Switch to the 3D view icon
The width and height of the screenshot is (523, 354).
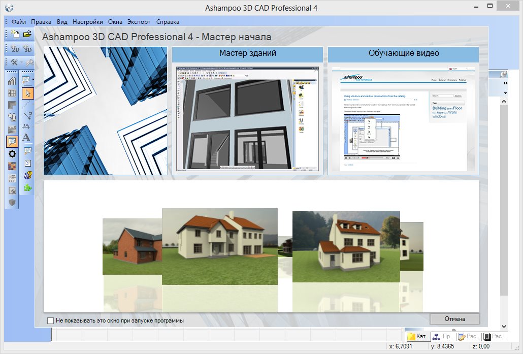(x=28, y=48)
